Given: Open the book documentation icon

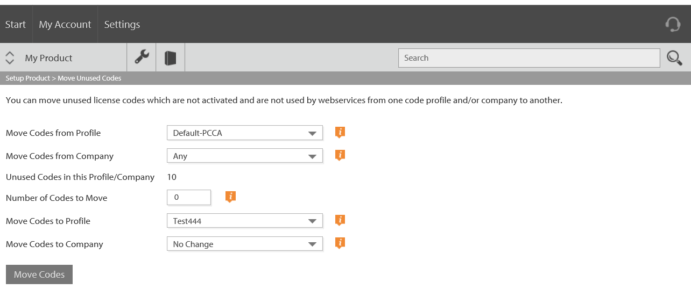Looking at the screenshot, I should [171, 57].
